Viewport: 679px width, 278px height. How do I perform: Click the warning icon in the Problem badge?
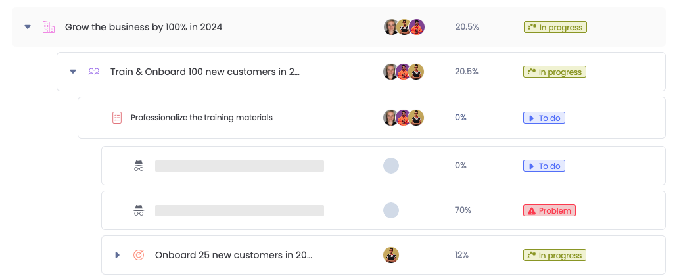(530, 211)
